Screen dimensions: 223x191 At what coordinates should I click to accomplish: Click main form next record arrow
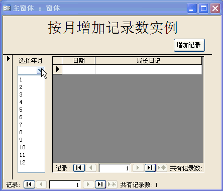point(88,184)
